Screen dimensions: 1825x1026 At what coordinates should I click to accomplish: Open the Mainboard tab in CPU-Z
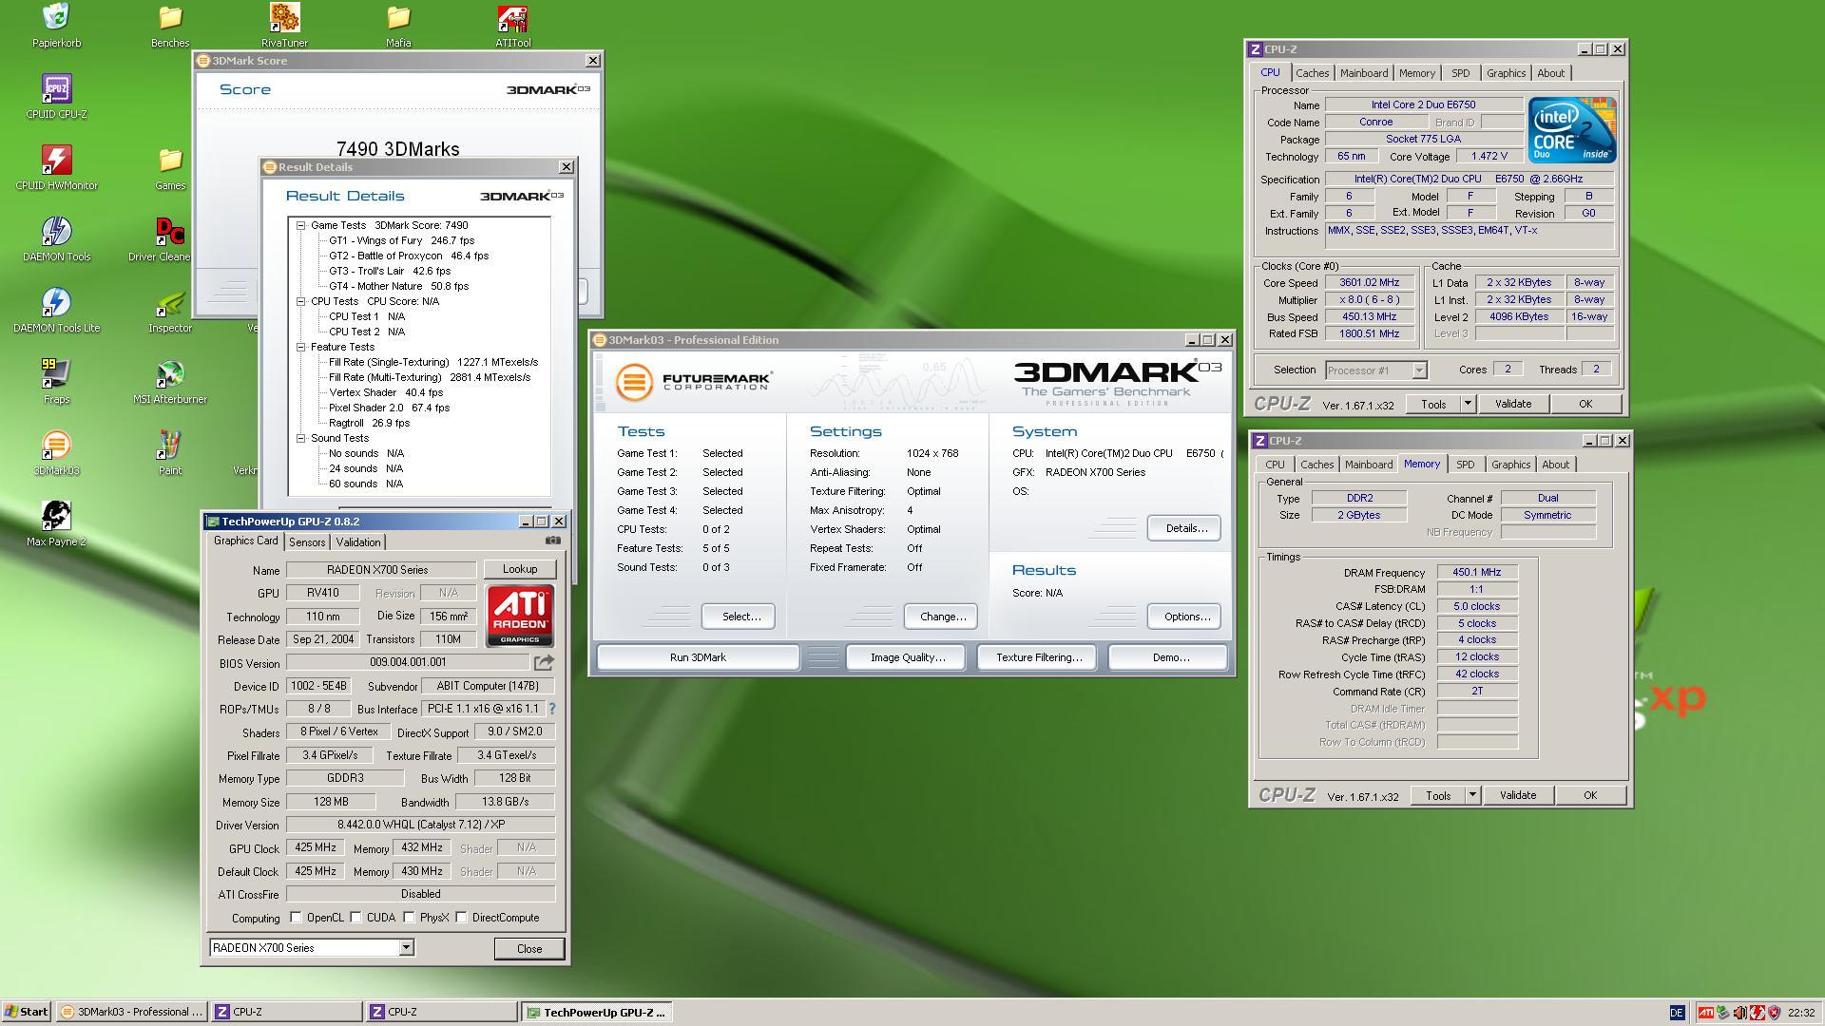pos(1363,73)
